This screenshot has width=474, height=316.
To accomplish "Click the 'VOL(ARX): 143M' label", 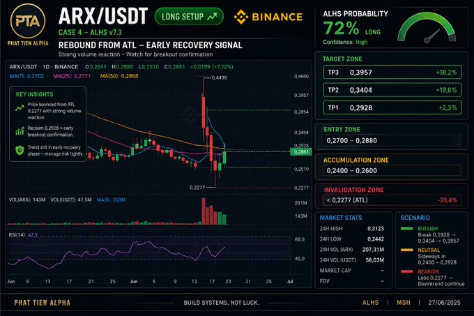I will point(27,200).
